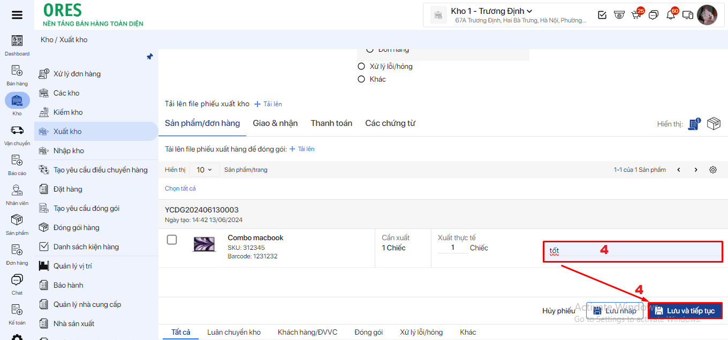Open table settings gear icon
Screen dimensions: 728x340
[713, 170]
